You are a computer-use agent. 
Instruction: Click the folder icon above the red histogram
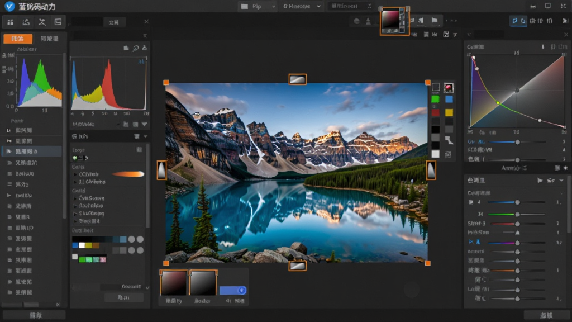(x=126, y=48)
